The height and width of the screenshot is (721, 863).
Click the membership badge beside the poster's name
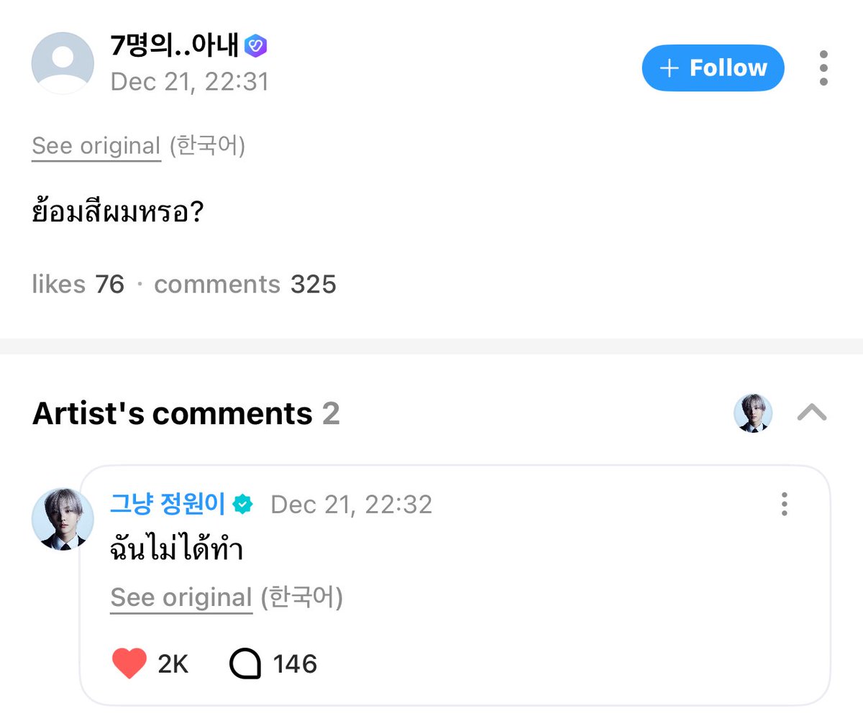[x=255, y=47]
